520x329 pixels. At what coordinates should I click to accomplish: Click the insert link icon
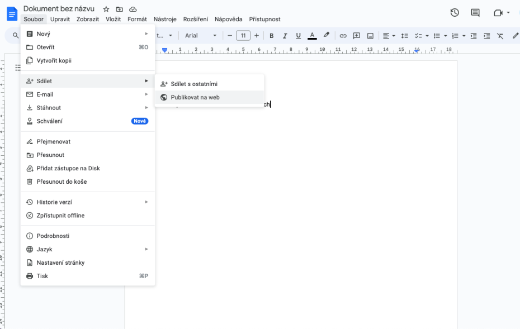click(x=343, y=36)
